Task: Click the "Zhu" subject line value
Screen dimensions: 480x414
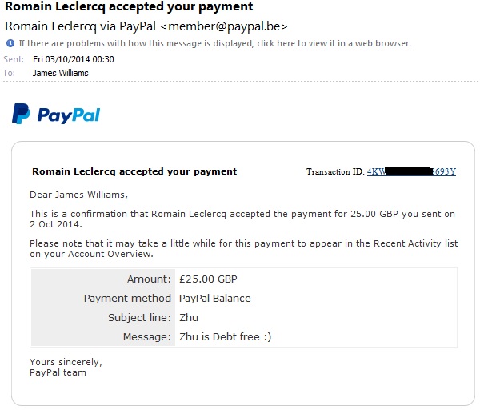Action: 189,318
